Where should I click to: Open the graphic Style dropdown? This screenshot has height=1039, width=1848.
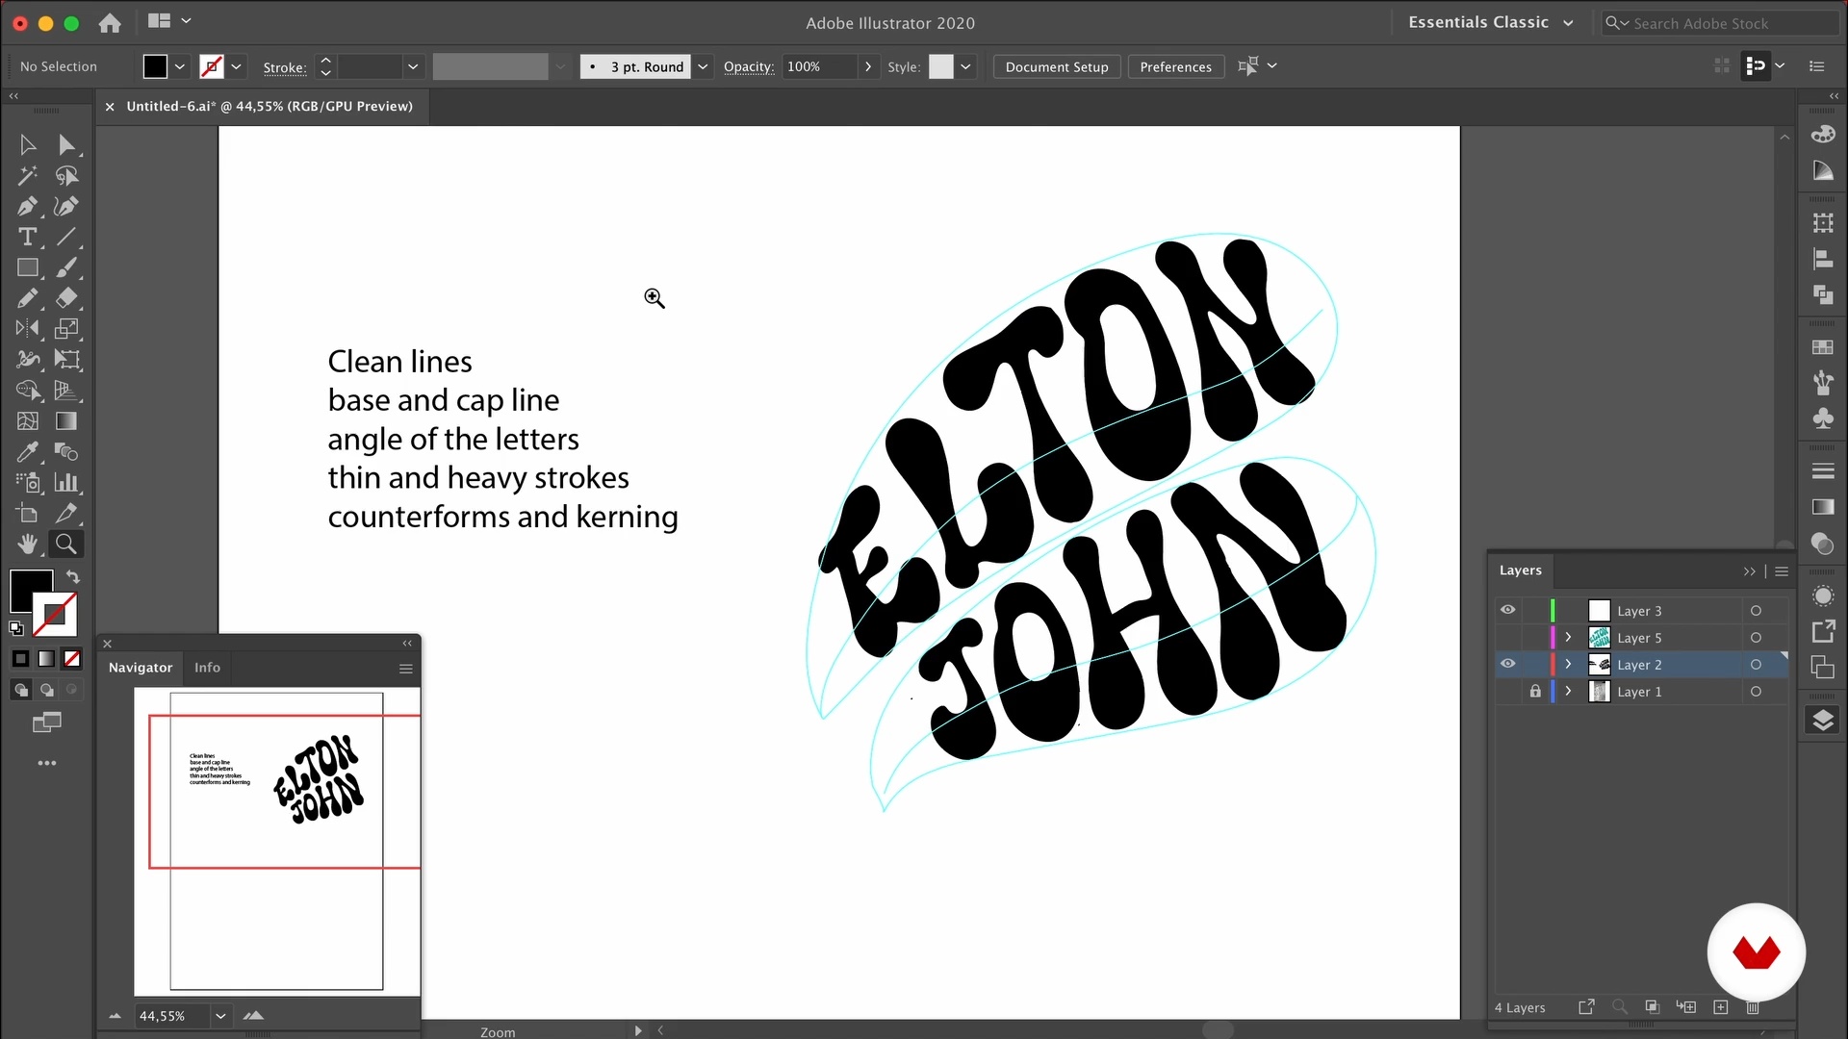[965, 66]
